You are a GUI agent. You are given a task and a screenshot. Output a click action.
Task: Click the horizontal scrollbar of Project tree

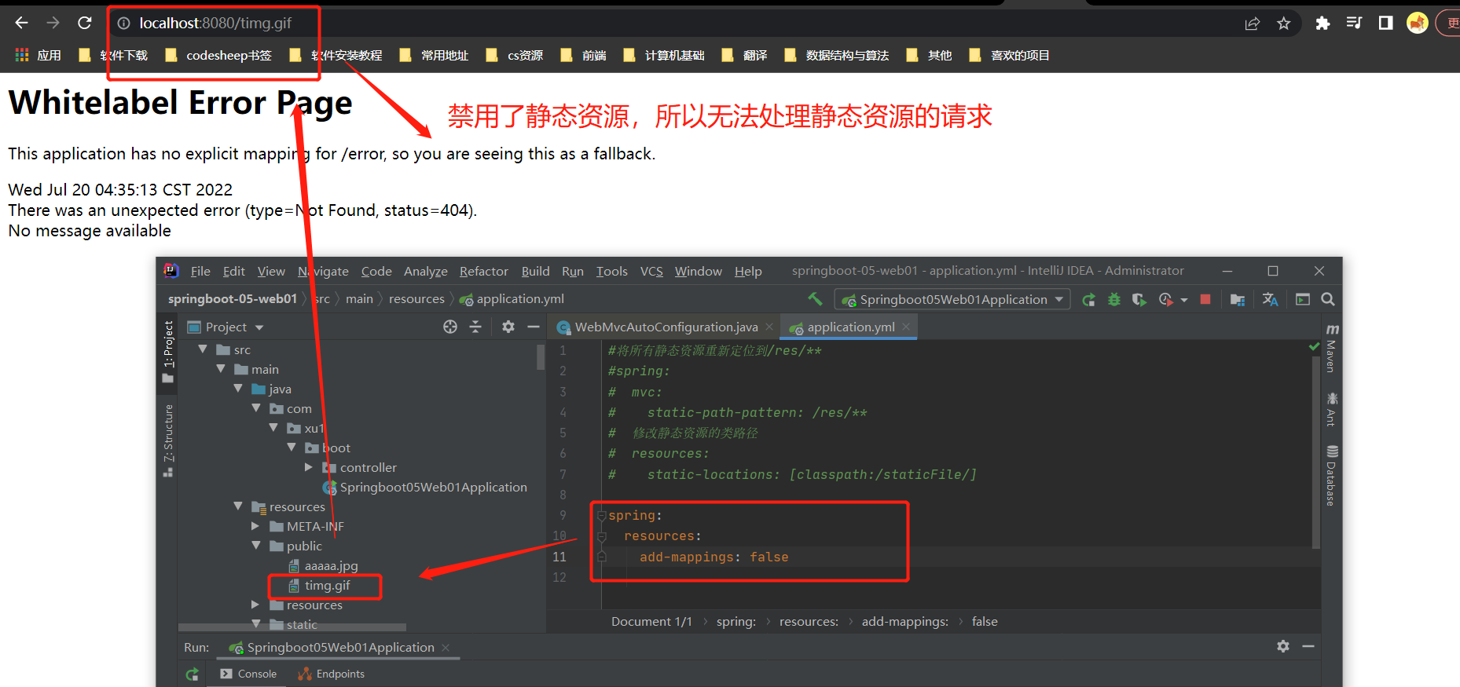point(292,627)
